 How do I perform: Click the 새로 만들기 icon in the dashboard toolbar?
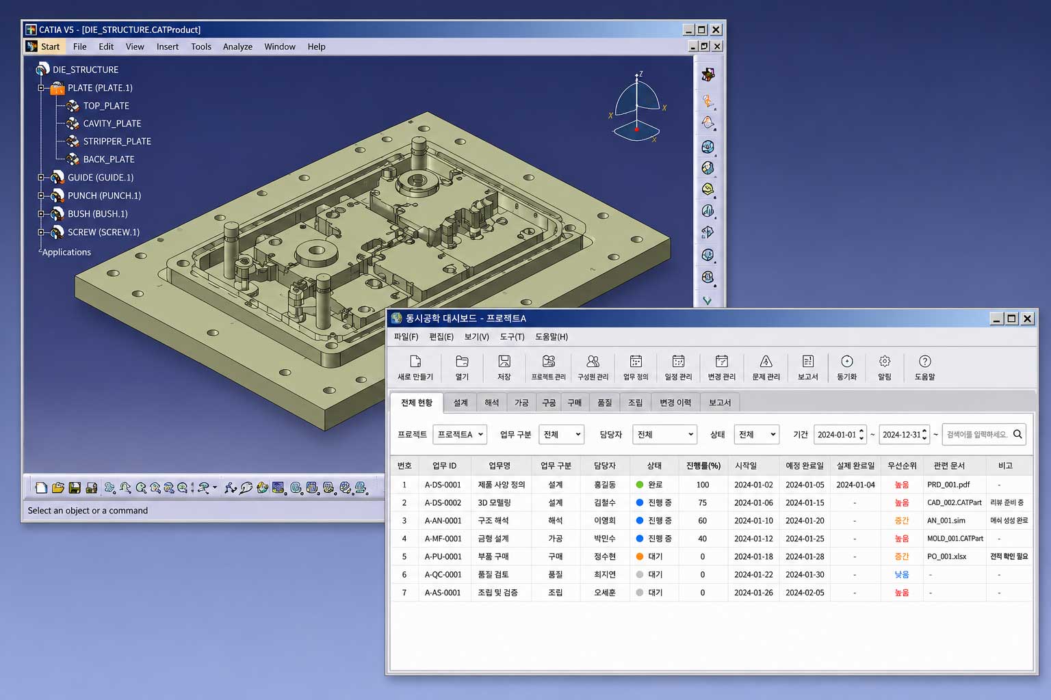pos(415,361)
